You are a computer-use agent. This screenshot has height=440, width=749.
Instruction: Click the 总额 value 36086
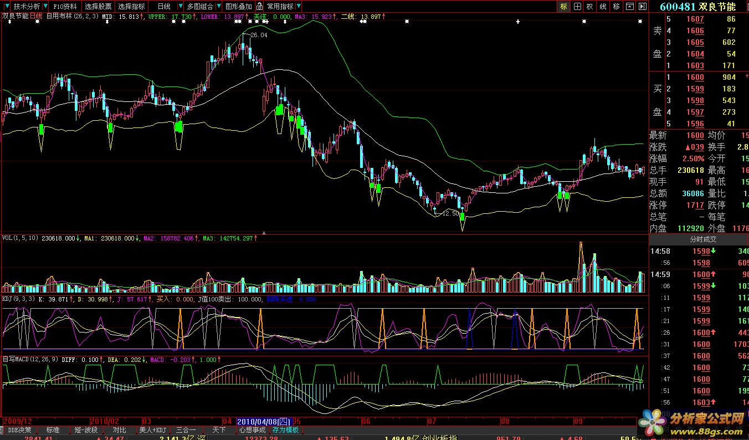(x=693, y=194)
